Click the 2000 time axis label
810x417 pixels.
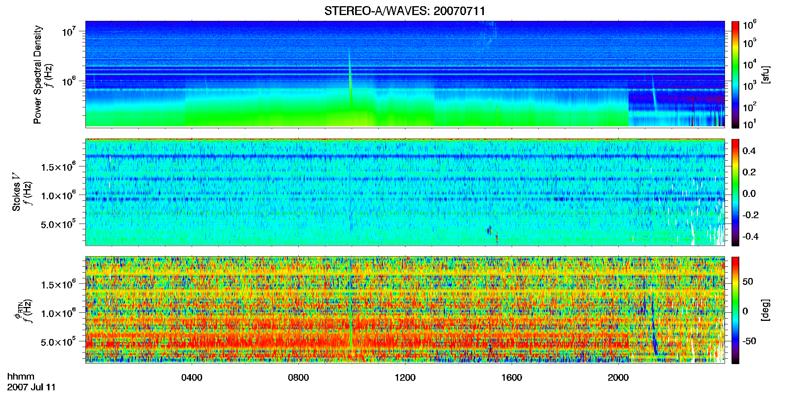click(618, 378)
